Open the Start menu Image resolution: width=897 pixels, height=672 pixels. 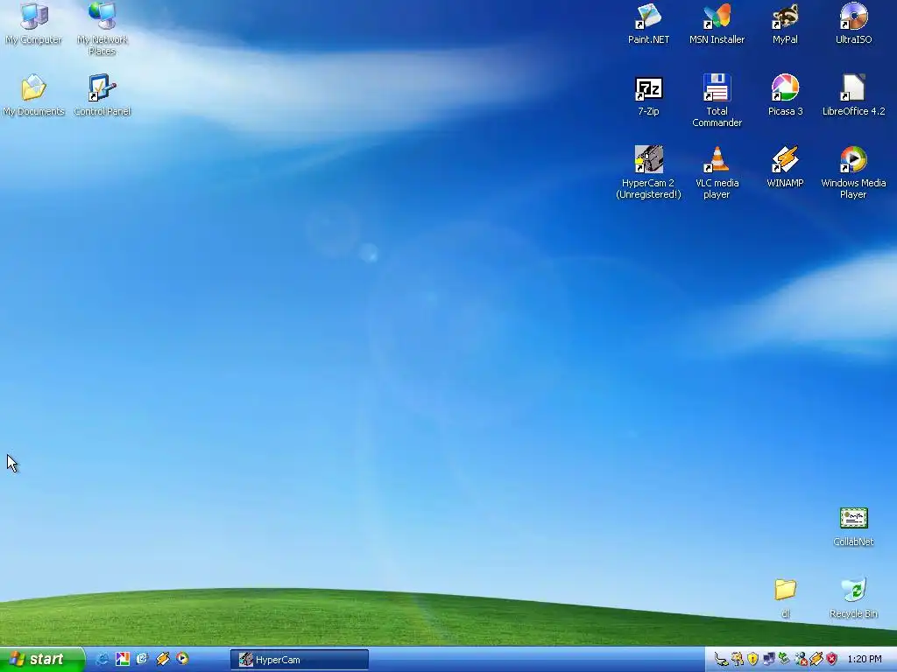click(42, 660)
